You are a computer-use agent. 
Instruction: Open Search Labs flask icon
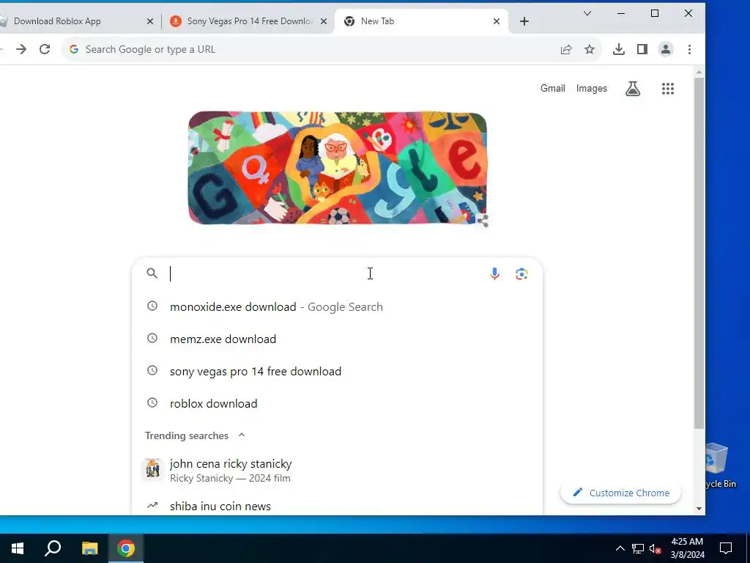click(x=633, y=89)
